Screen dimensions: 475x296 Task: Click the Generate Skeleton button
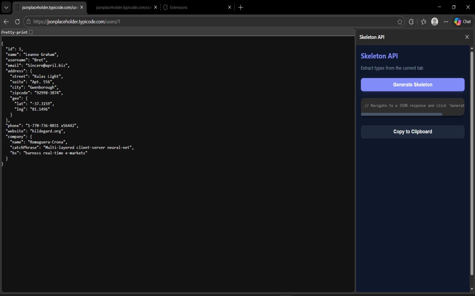[413, 85]
